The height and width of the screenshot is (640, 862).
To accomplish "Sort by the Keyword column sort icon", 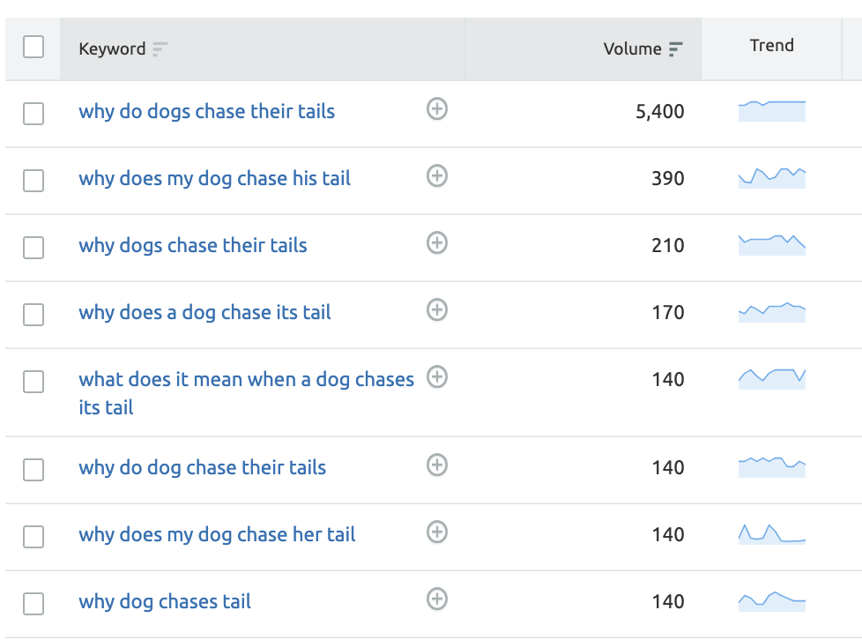I will [x=160, y=49].
